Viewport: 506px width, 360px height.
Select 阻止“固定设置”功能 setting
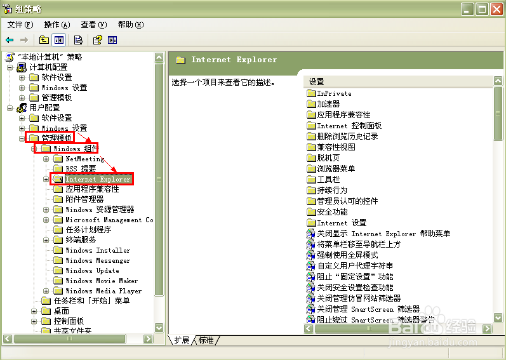pos(355,277)
